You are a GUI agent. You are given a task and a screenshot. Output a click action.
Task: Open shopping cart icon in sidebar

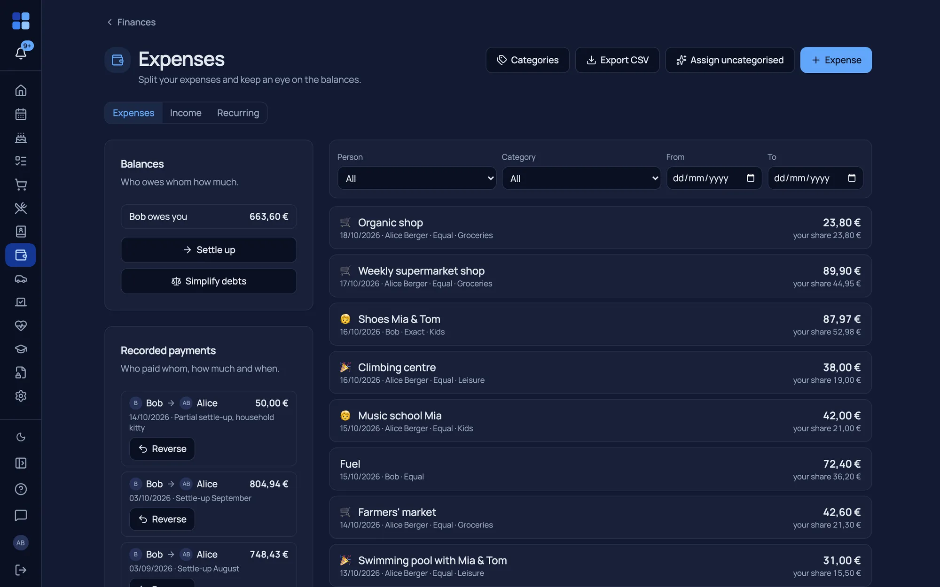(21, 185)
